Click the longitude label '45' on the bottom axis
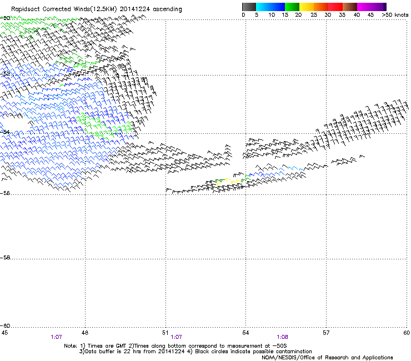Viewport: 411px width, 361px height. pyautogui.click(x=4, y=333)
